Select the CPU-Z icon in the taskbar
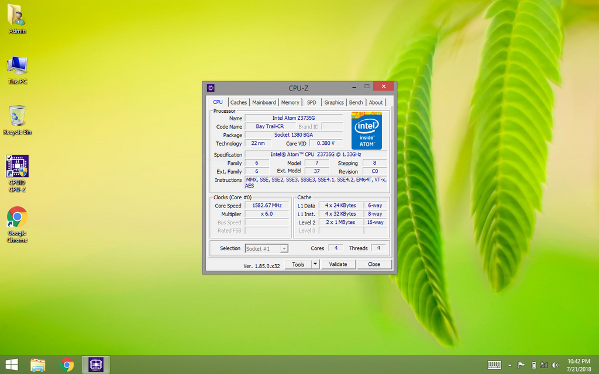 (95, 365)
